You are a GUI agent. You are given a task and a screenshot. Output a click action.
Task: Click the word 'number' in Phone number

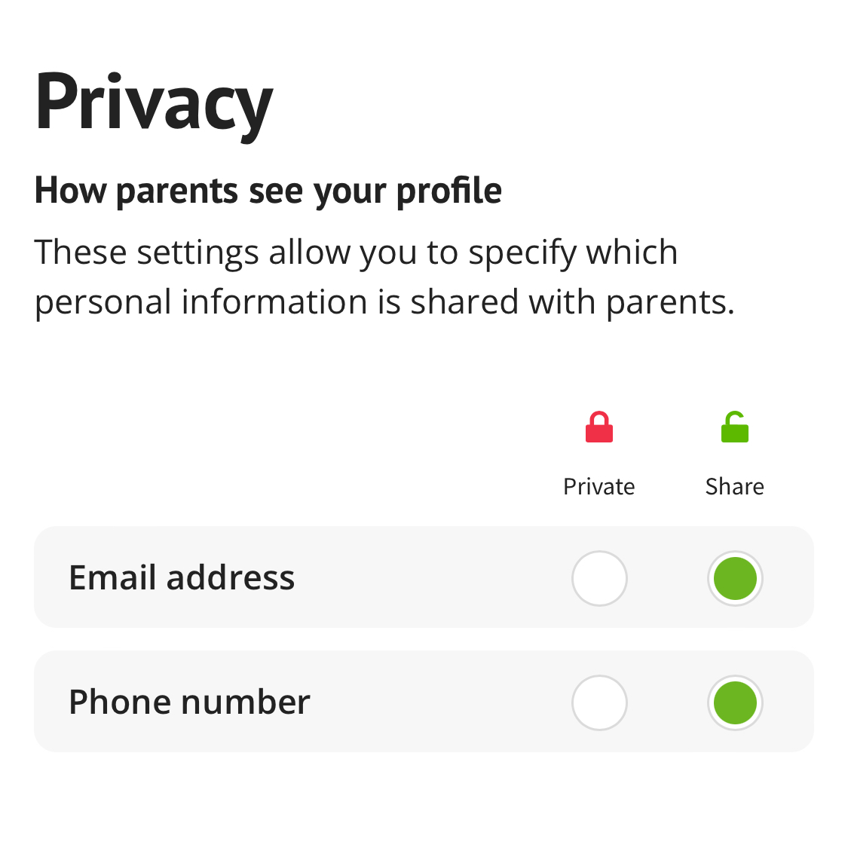coord(246,702)
